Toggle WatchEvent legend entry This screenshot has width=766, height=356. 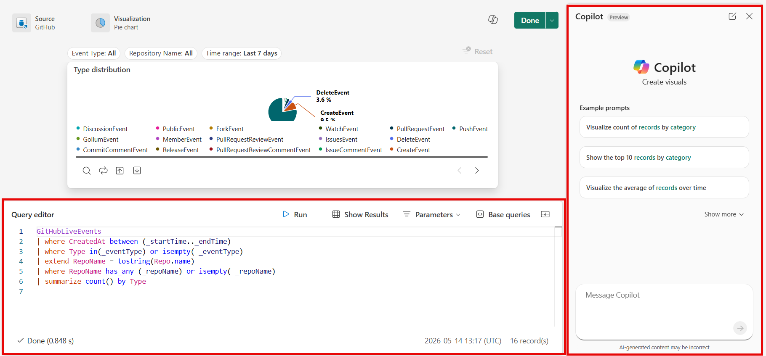[x=338, y=129]
